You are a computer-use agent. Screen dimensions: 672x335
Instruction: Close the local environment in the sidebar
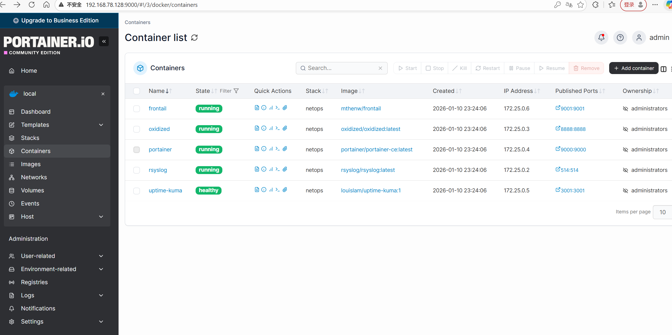[x=103, y=94]
